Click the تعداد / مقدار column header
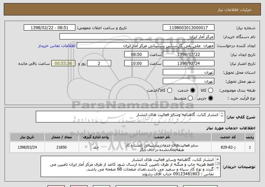 (62, 137)
